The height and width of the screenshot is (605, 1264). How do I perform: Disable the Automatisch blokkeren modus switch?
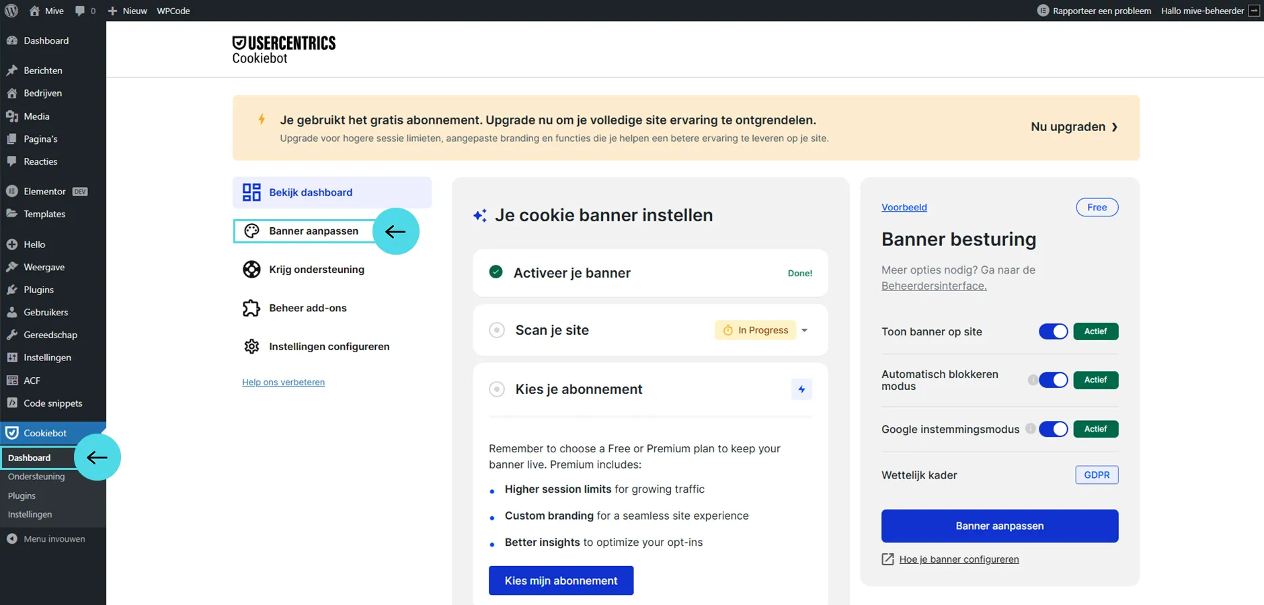1053,380
